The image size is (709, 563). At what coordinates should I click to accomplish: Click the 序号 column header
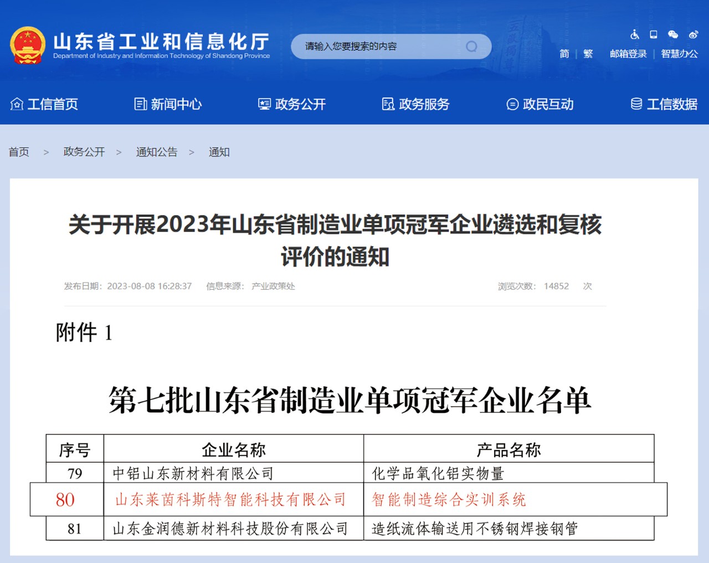(x=75, y=449)
